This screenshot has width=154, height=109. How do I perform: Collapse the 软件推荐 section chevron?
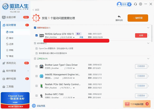click(148, 43)
